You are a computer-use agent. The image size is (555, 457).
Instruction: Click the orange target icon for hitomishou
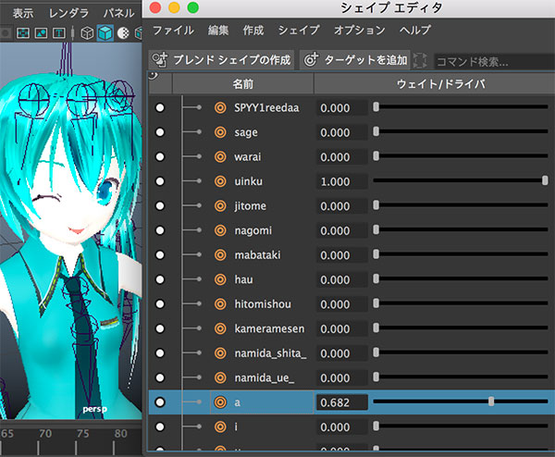coord(220,303)
